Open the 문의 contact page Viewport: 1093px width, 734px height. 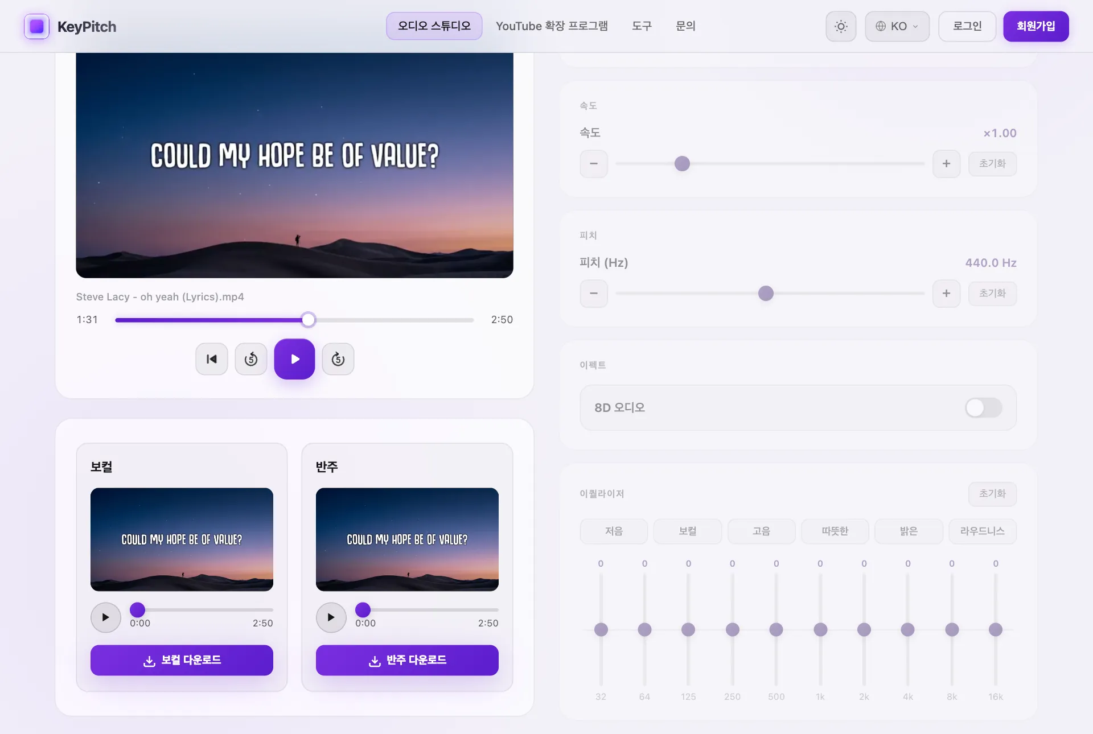point(685,26)
